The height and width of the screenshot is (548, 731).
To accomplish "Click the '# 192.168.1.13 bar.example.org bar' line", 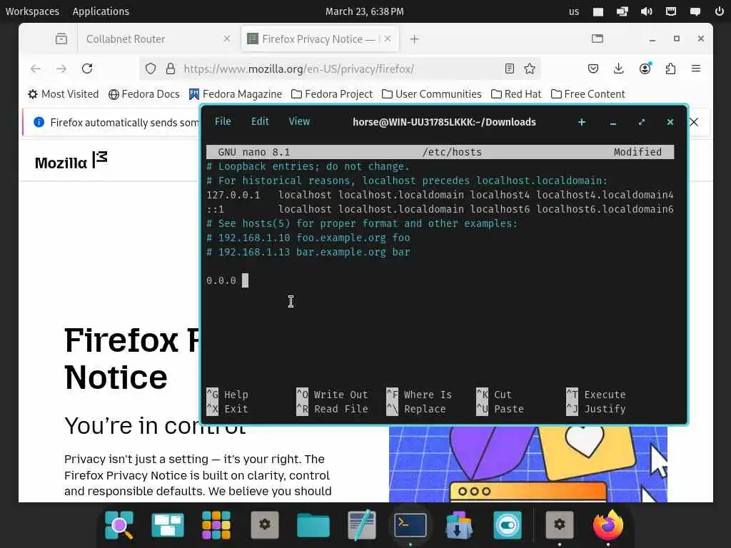I will click(308, 252).
